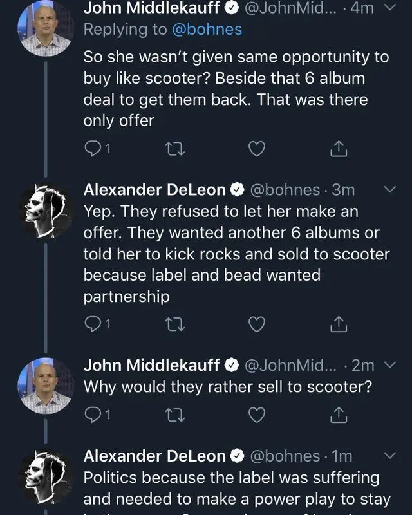Open options chevron on Alexander's 1m tweet
Viewport: 412px width, 515px height.
390,456
